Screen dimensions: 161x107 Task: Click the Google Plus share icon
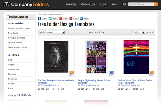[60, 18]
